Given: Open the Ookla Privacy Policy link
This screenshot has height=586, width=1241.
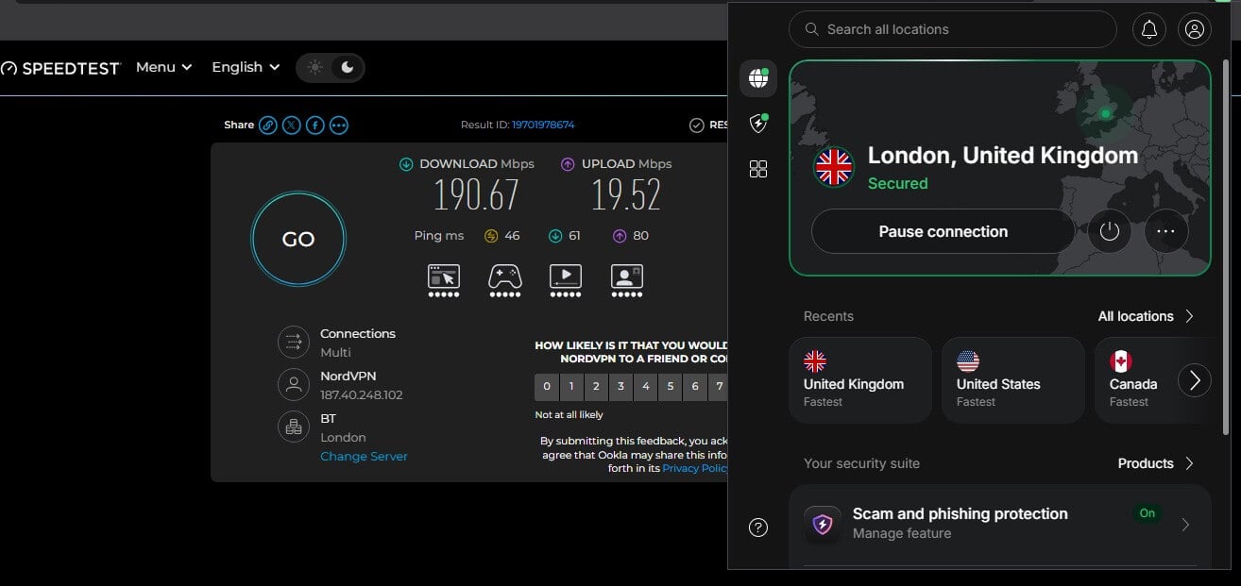Looking at the screenshot, I should pos(695,468).
